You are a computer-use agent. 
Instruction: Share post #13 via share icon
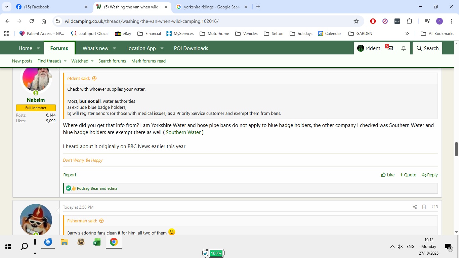tap(415, 207)
